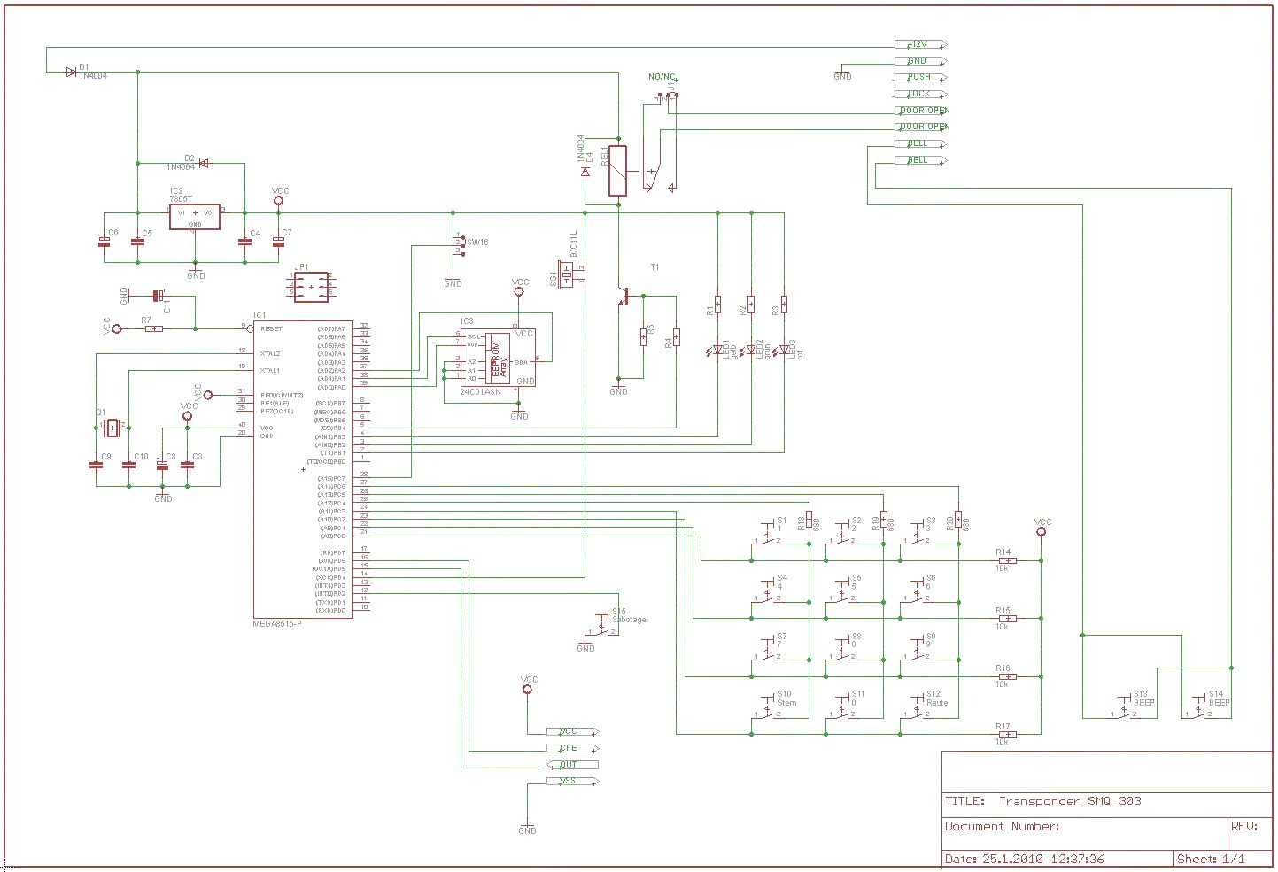1278x872 pixels.
Task: Select diode D2 above the 7805T regulator
Action: pyautogui.click(x=204, y=163)
